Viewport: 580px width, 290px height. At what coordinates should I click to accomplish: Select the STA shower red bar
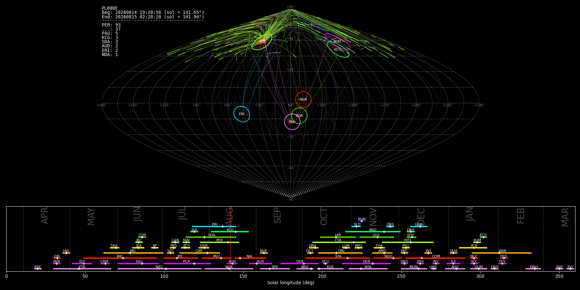click(338, 258)
